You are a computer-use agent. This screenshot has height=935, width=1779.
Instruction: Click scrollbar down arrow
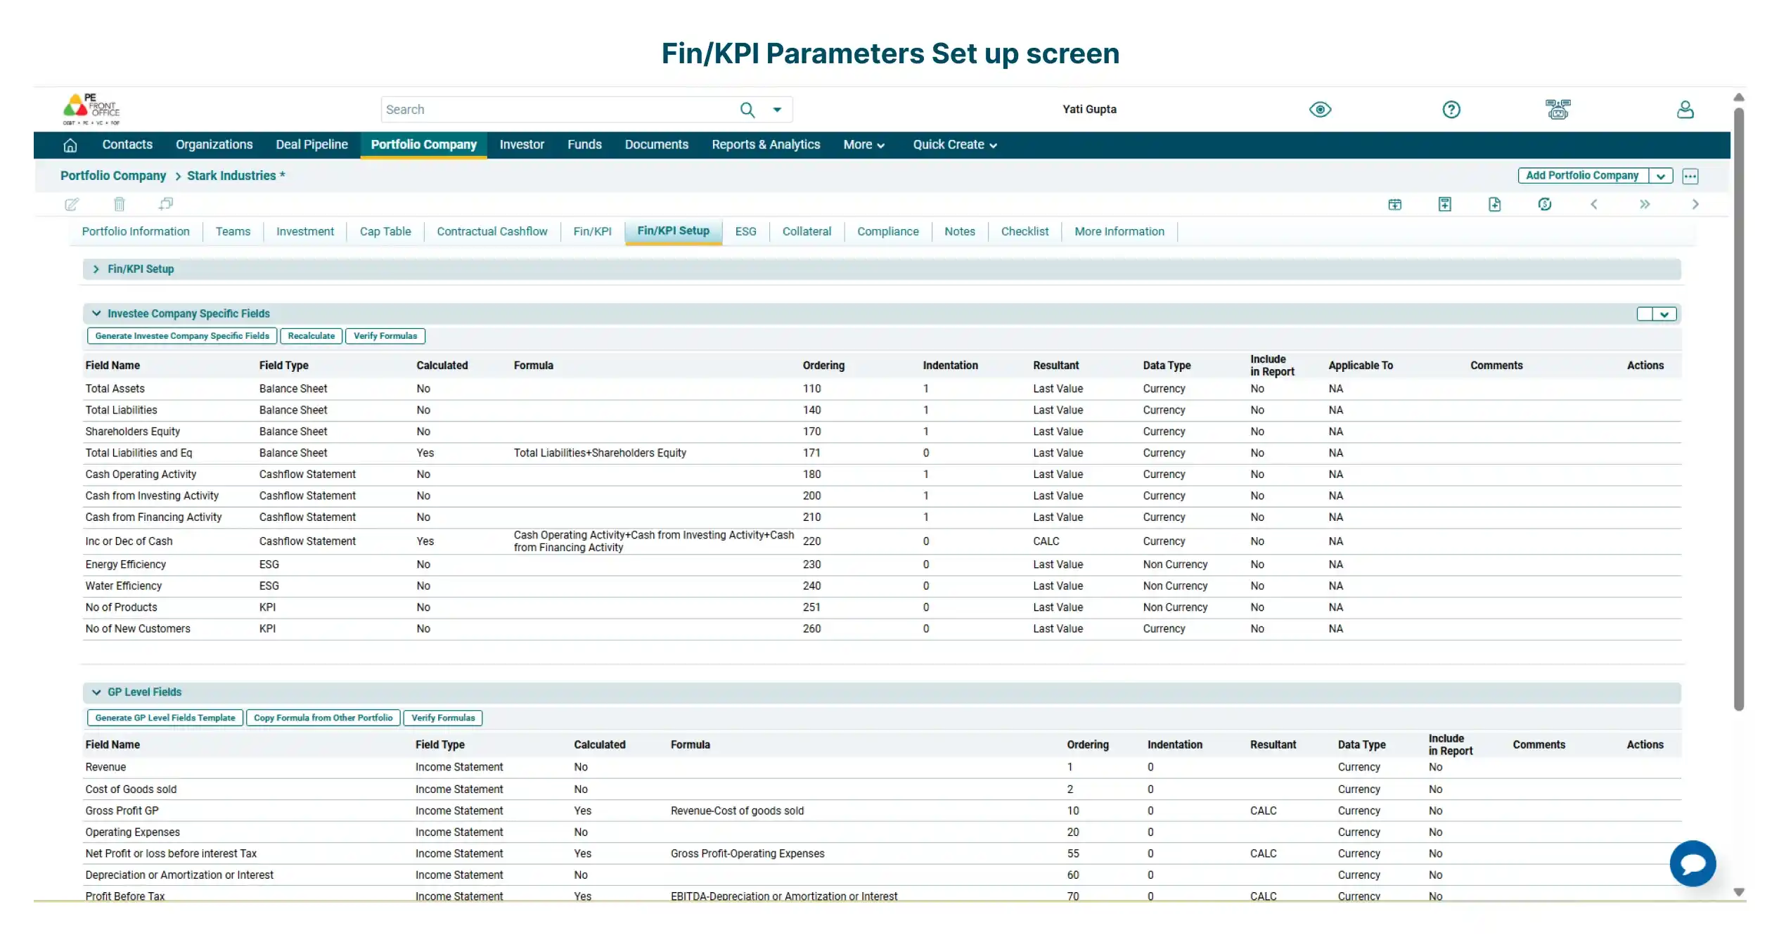pos(1738,892)
